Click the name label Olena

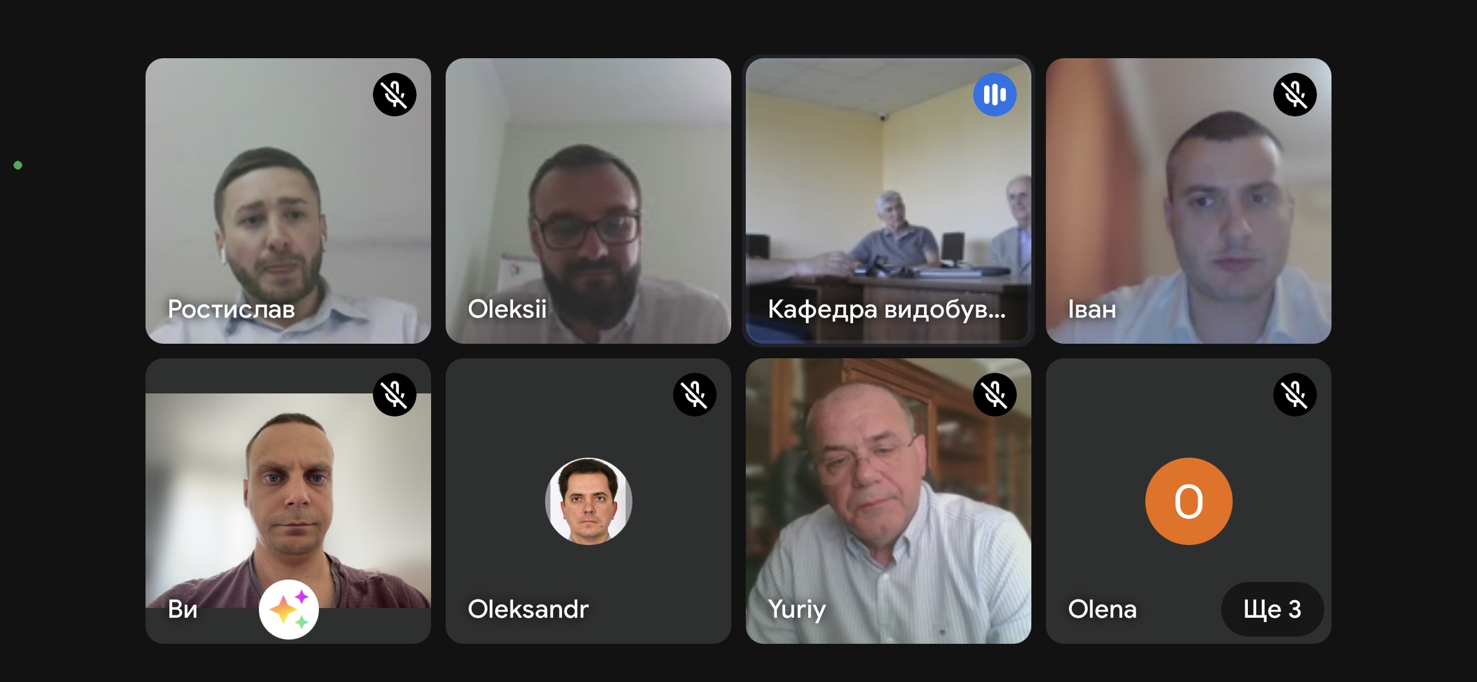(1102, 609)
